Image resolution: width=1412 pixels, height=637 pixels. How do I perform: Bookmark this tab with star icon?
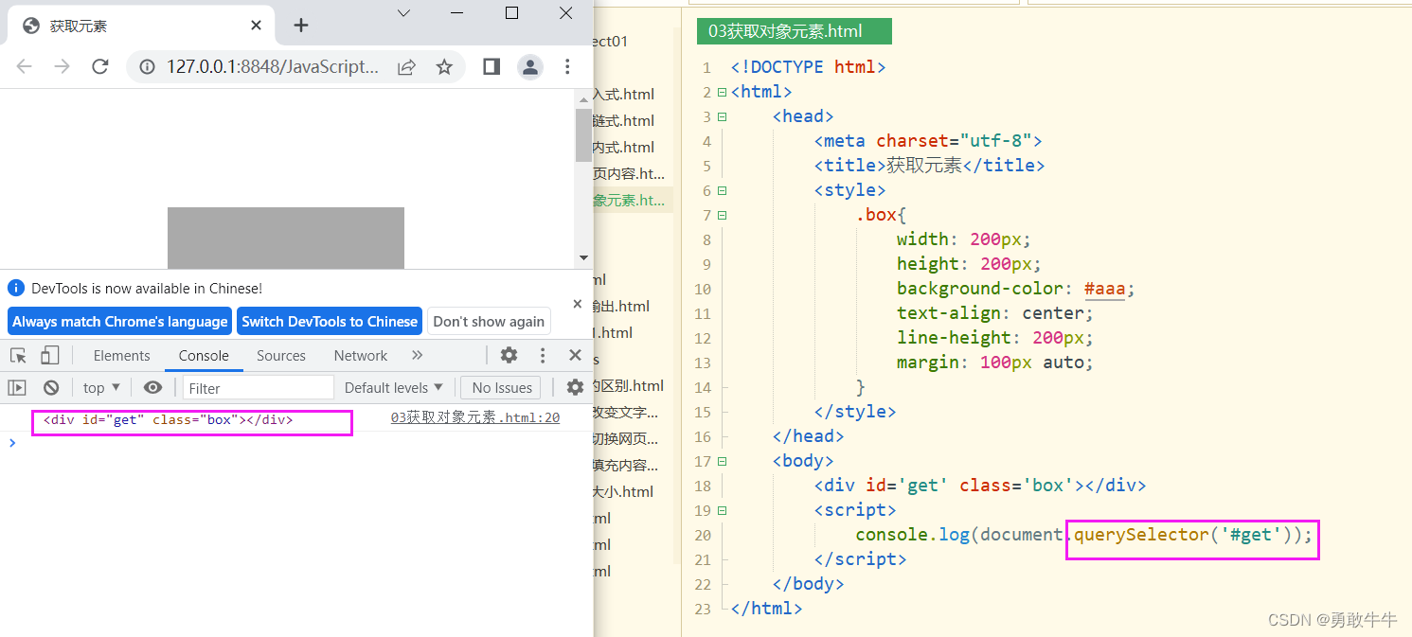click(x=444, y=66)
